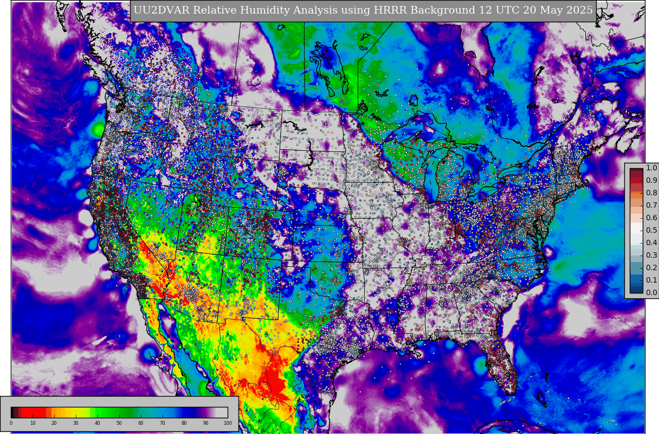Click the '0.1' label on right legend
The height and width of the screenshot is (434, 659).
(x=651, y=280)
